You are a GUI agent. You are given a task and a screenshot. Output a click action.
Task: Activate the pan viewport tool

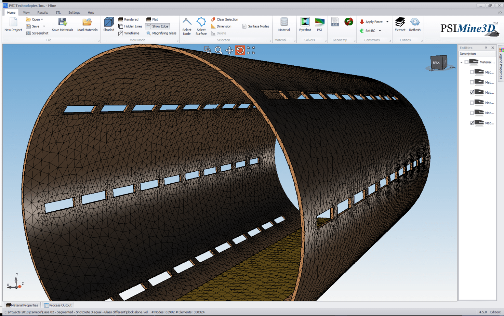[229, 50]
